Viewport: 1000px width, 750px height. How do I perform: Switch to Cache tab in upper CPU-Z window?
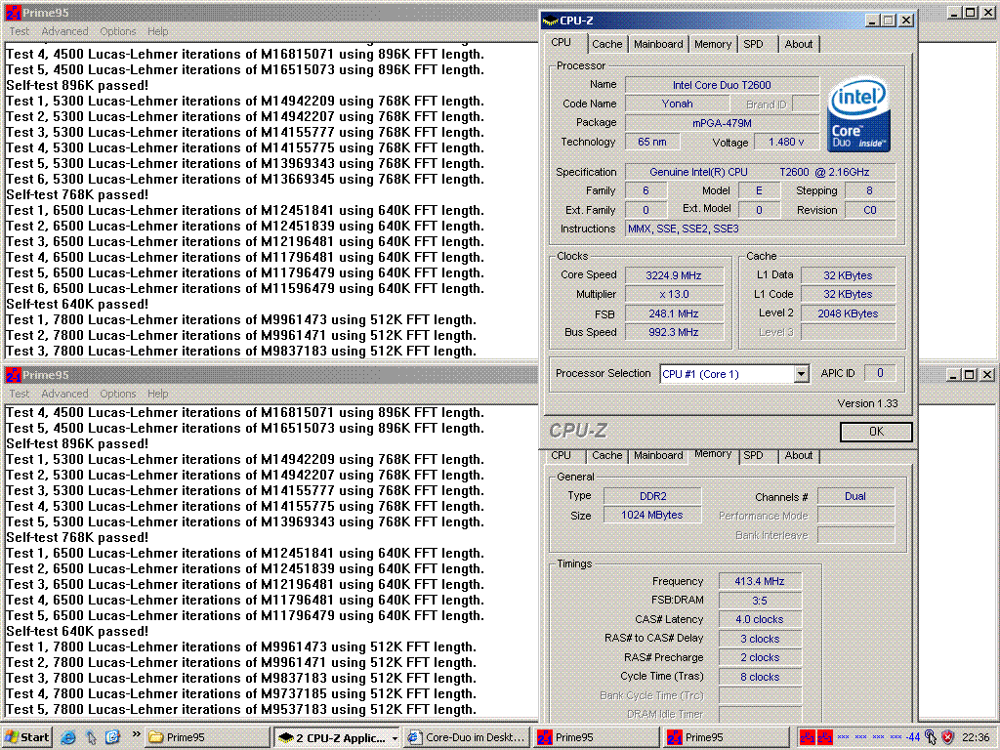pyautogui.click(x=606, y=44)
